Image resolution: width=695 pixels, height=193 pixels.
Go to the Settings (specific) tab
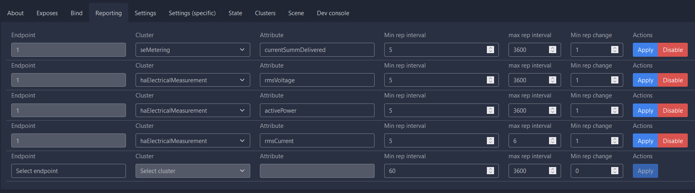192,13
